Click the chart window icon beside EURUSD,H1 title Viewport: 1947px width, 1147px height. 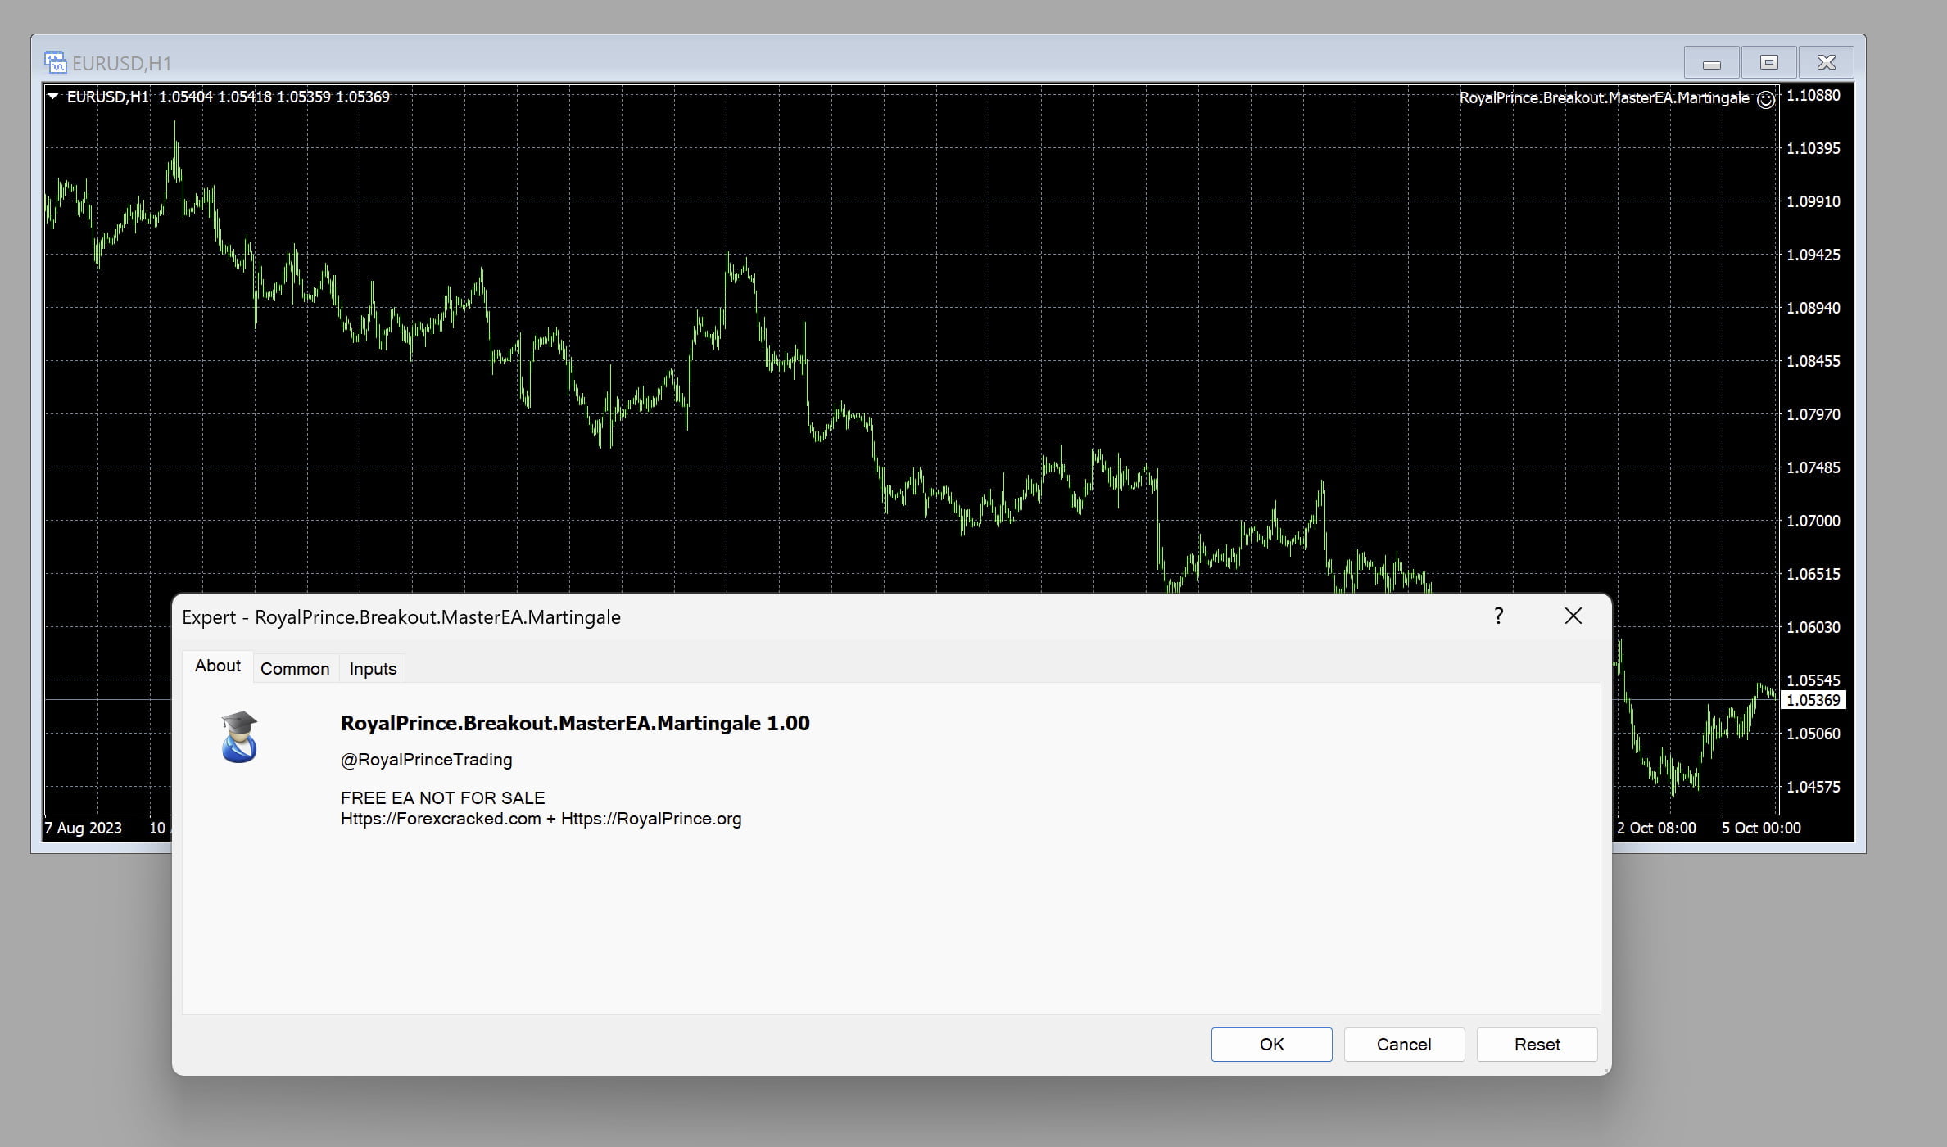55,62
